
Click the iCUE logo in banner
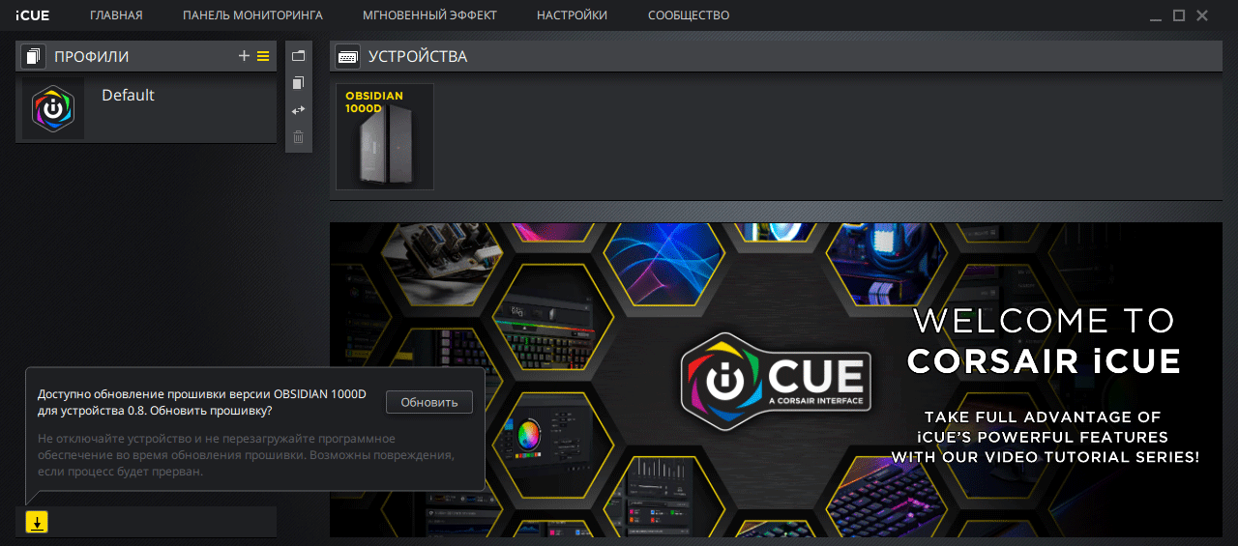click(x=776, y=379)
